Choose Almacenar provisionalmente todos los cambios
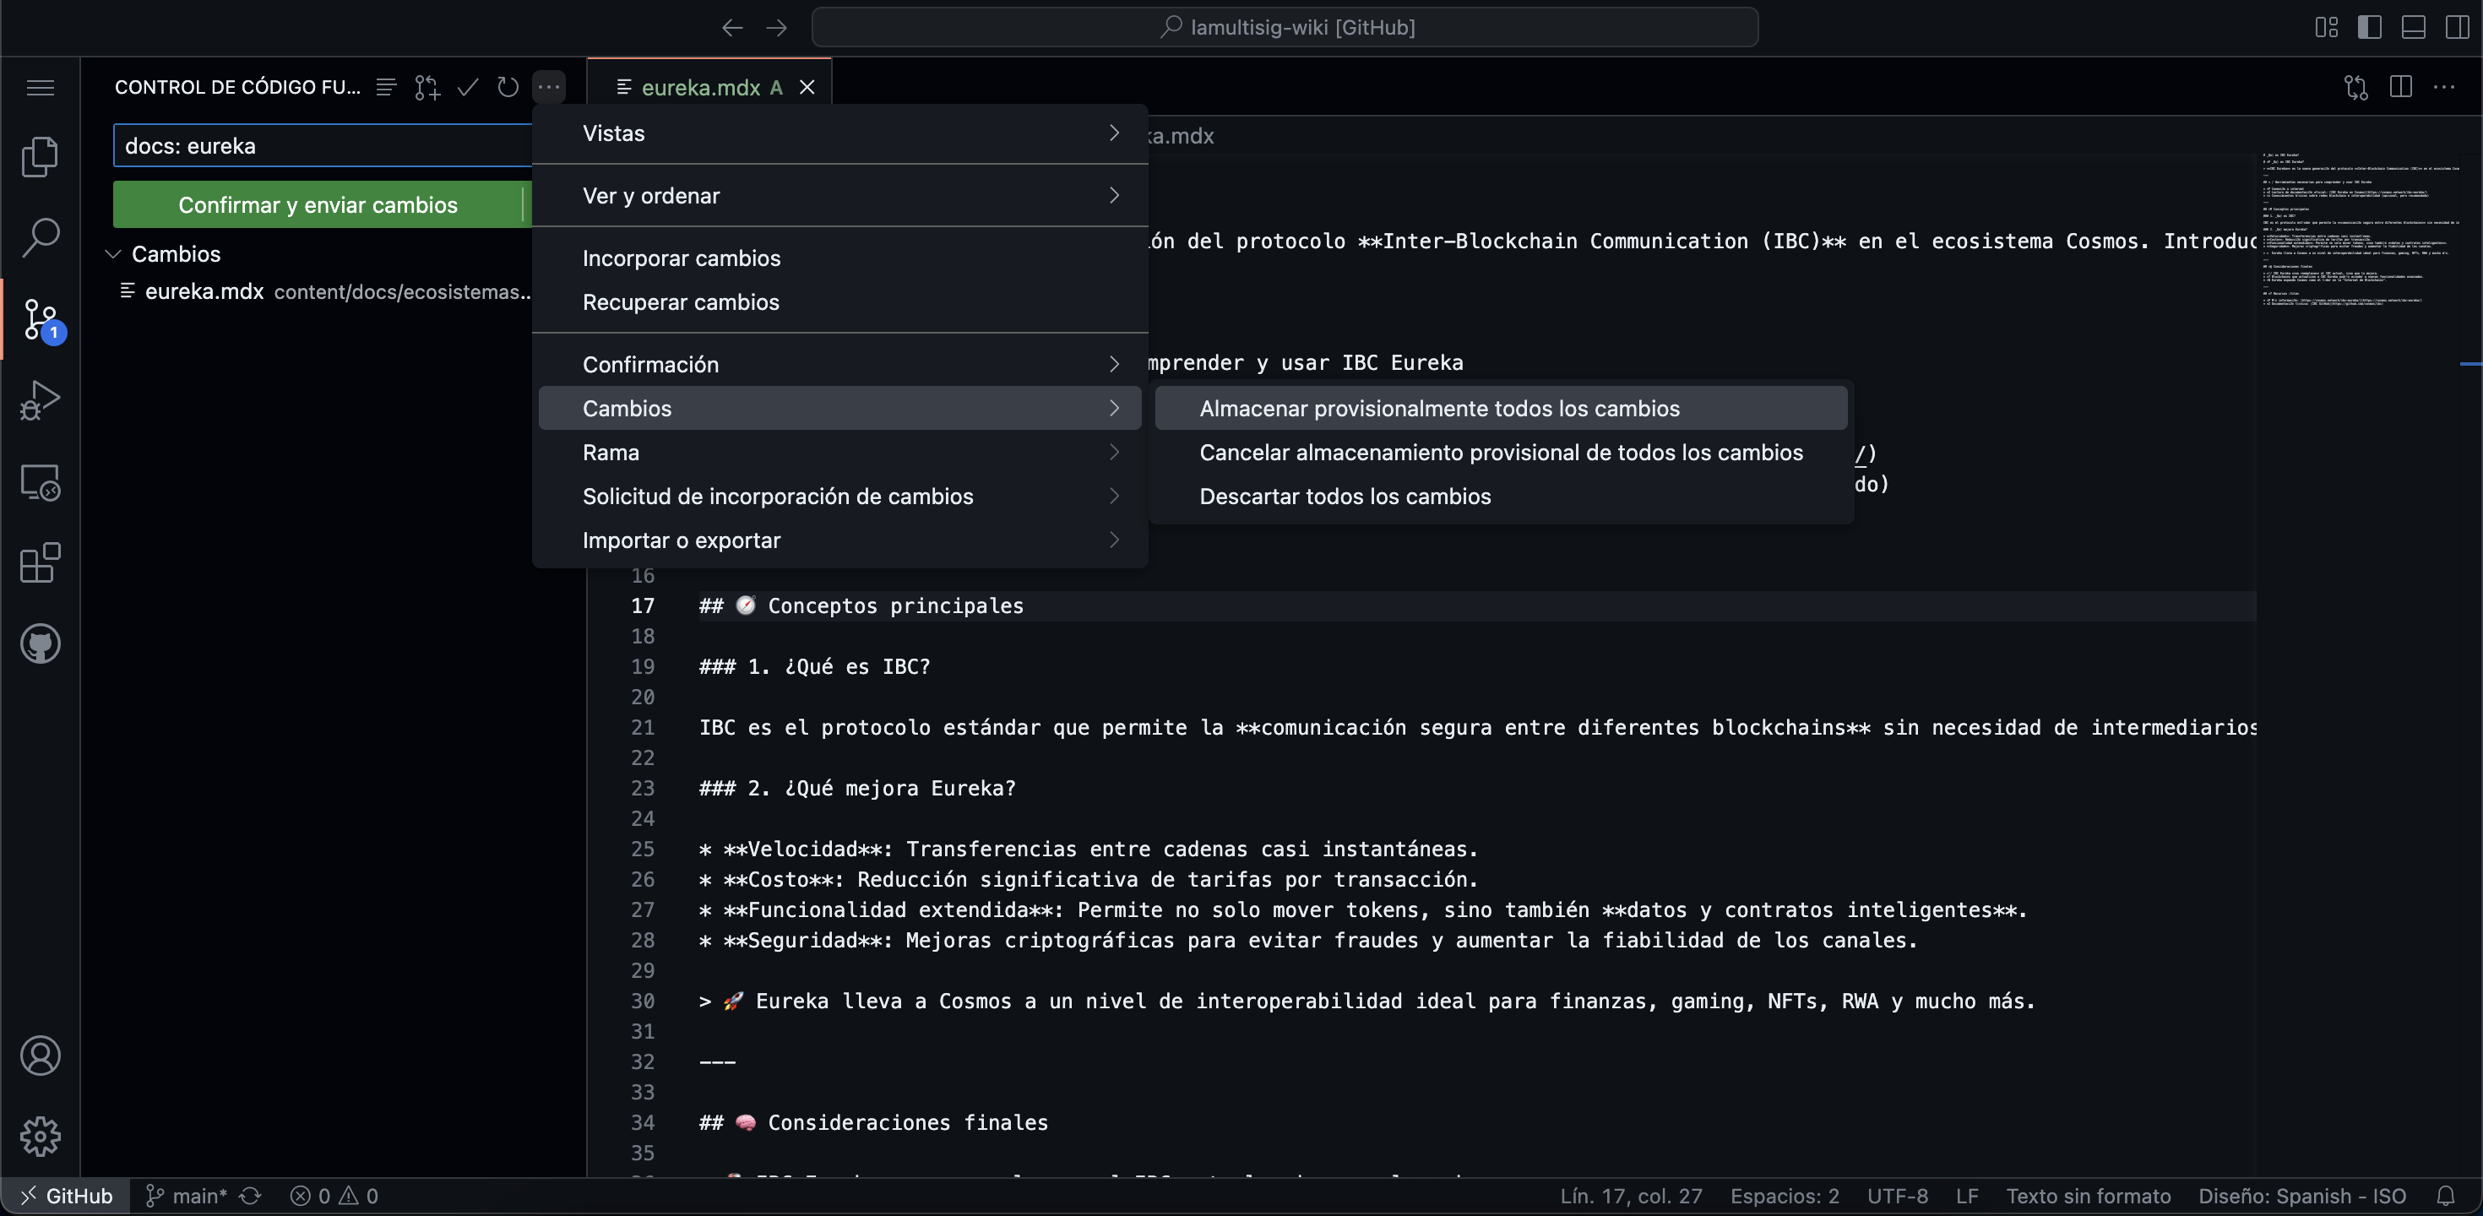 pos(1501,409)
